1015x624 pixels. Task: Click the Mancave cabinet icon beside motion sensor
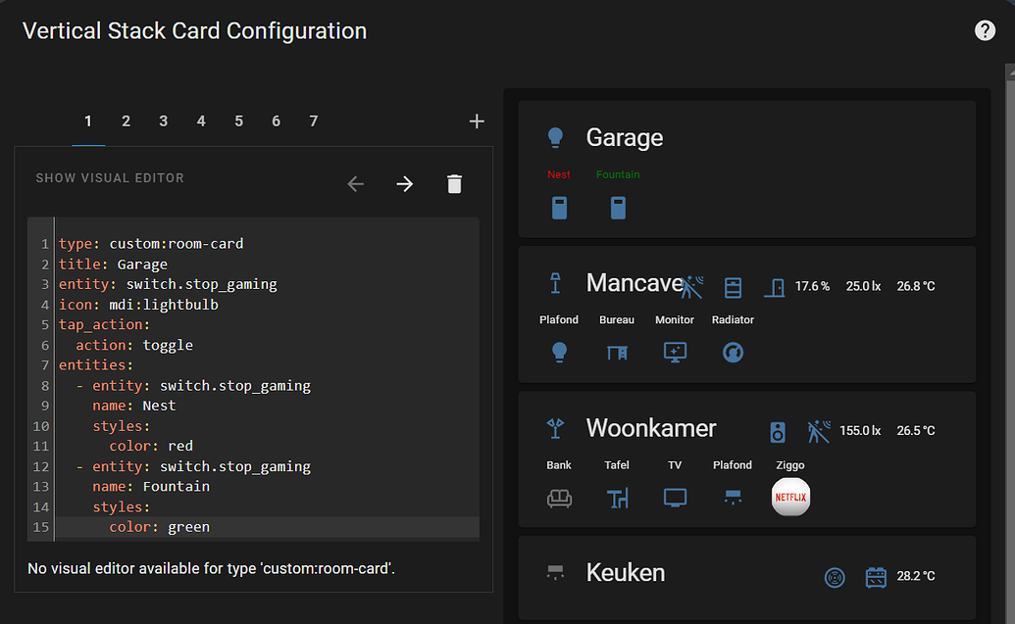click(733, 288)
